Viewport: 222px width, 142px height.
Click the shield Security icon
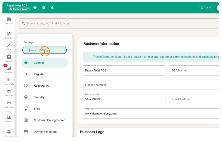point(26,97)
